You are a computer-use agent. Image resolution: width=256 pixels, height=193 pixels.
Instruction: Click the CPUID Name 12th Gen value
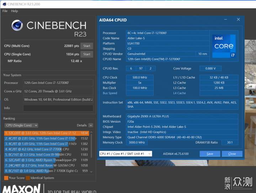tap(168, 59)
